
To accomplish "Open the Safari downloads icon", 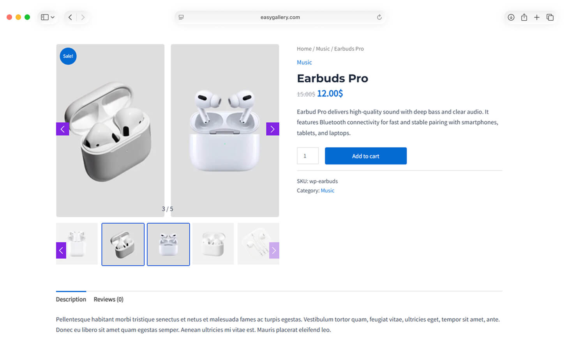I will click(x=511, y=17).
